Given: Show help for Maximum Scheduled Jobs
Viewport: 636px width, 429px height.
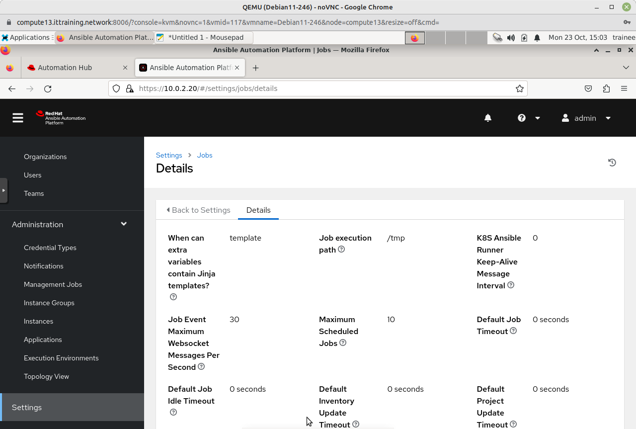Looking at the screenshot, I should tap(343, 343).
